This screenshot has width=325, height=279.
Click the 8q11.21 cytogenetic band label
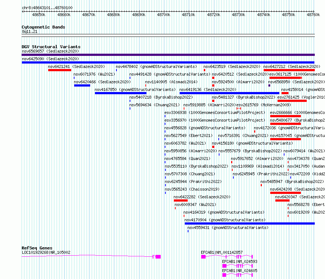pyautogui.click(x=30, y=31)
